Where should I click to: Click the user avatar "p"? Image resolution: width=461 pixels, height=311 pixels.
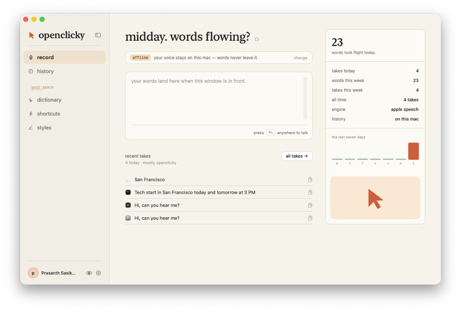click(x=33, y=273)
